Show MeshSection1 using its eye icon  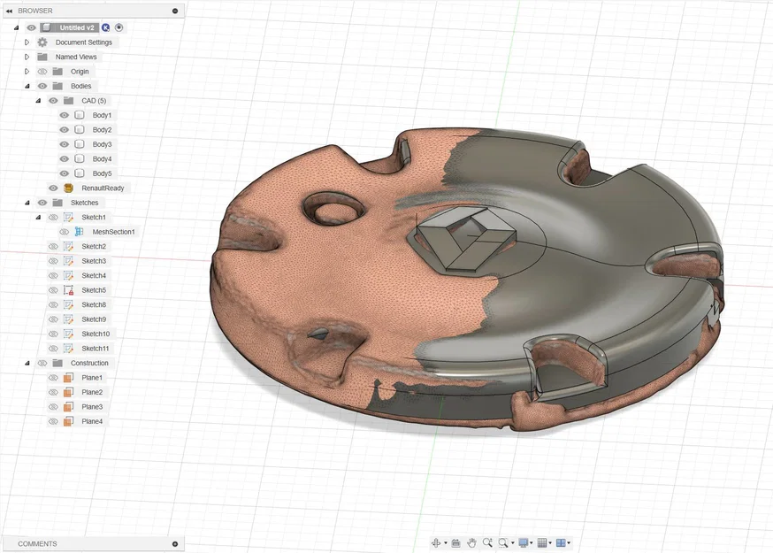point(64,231)
